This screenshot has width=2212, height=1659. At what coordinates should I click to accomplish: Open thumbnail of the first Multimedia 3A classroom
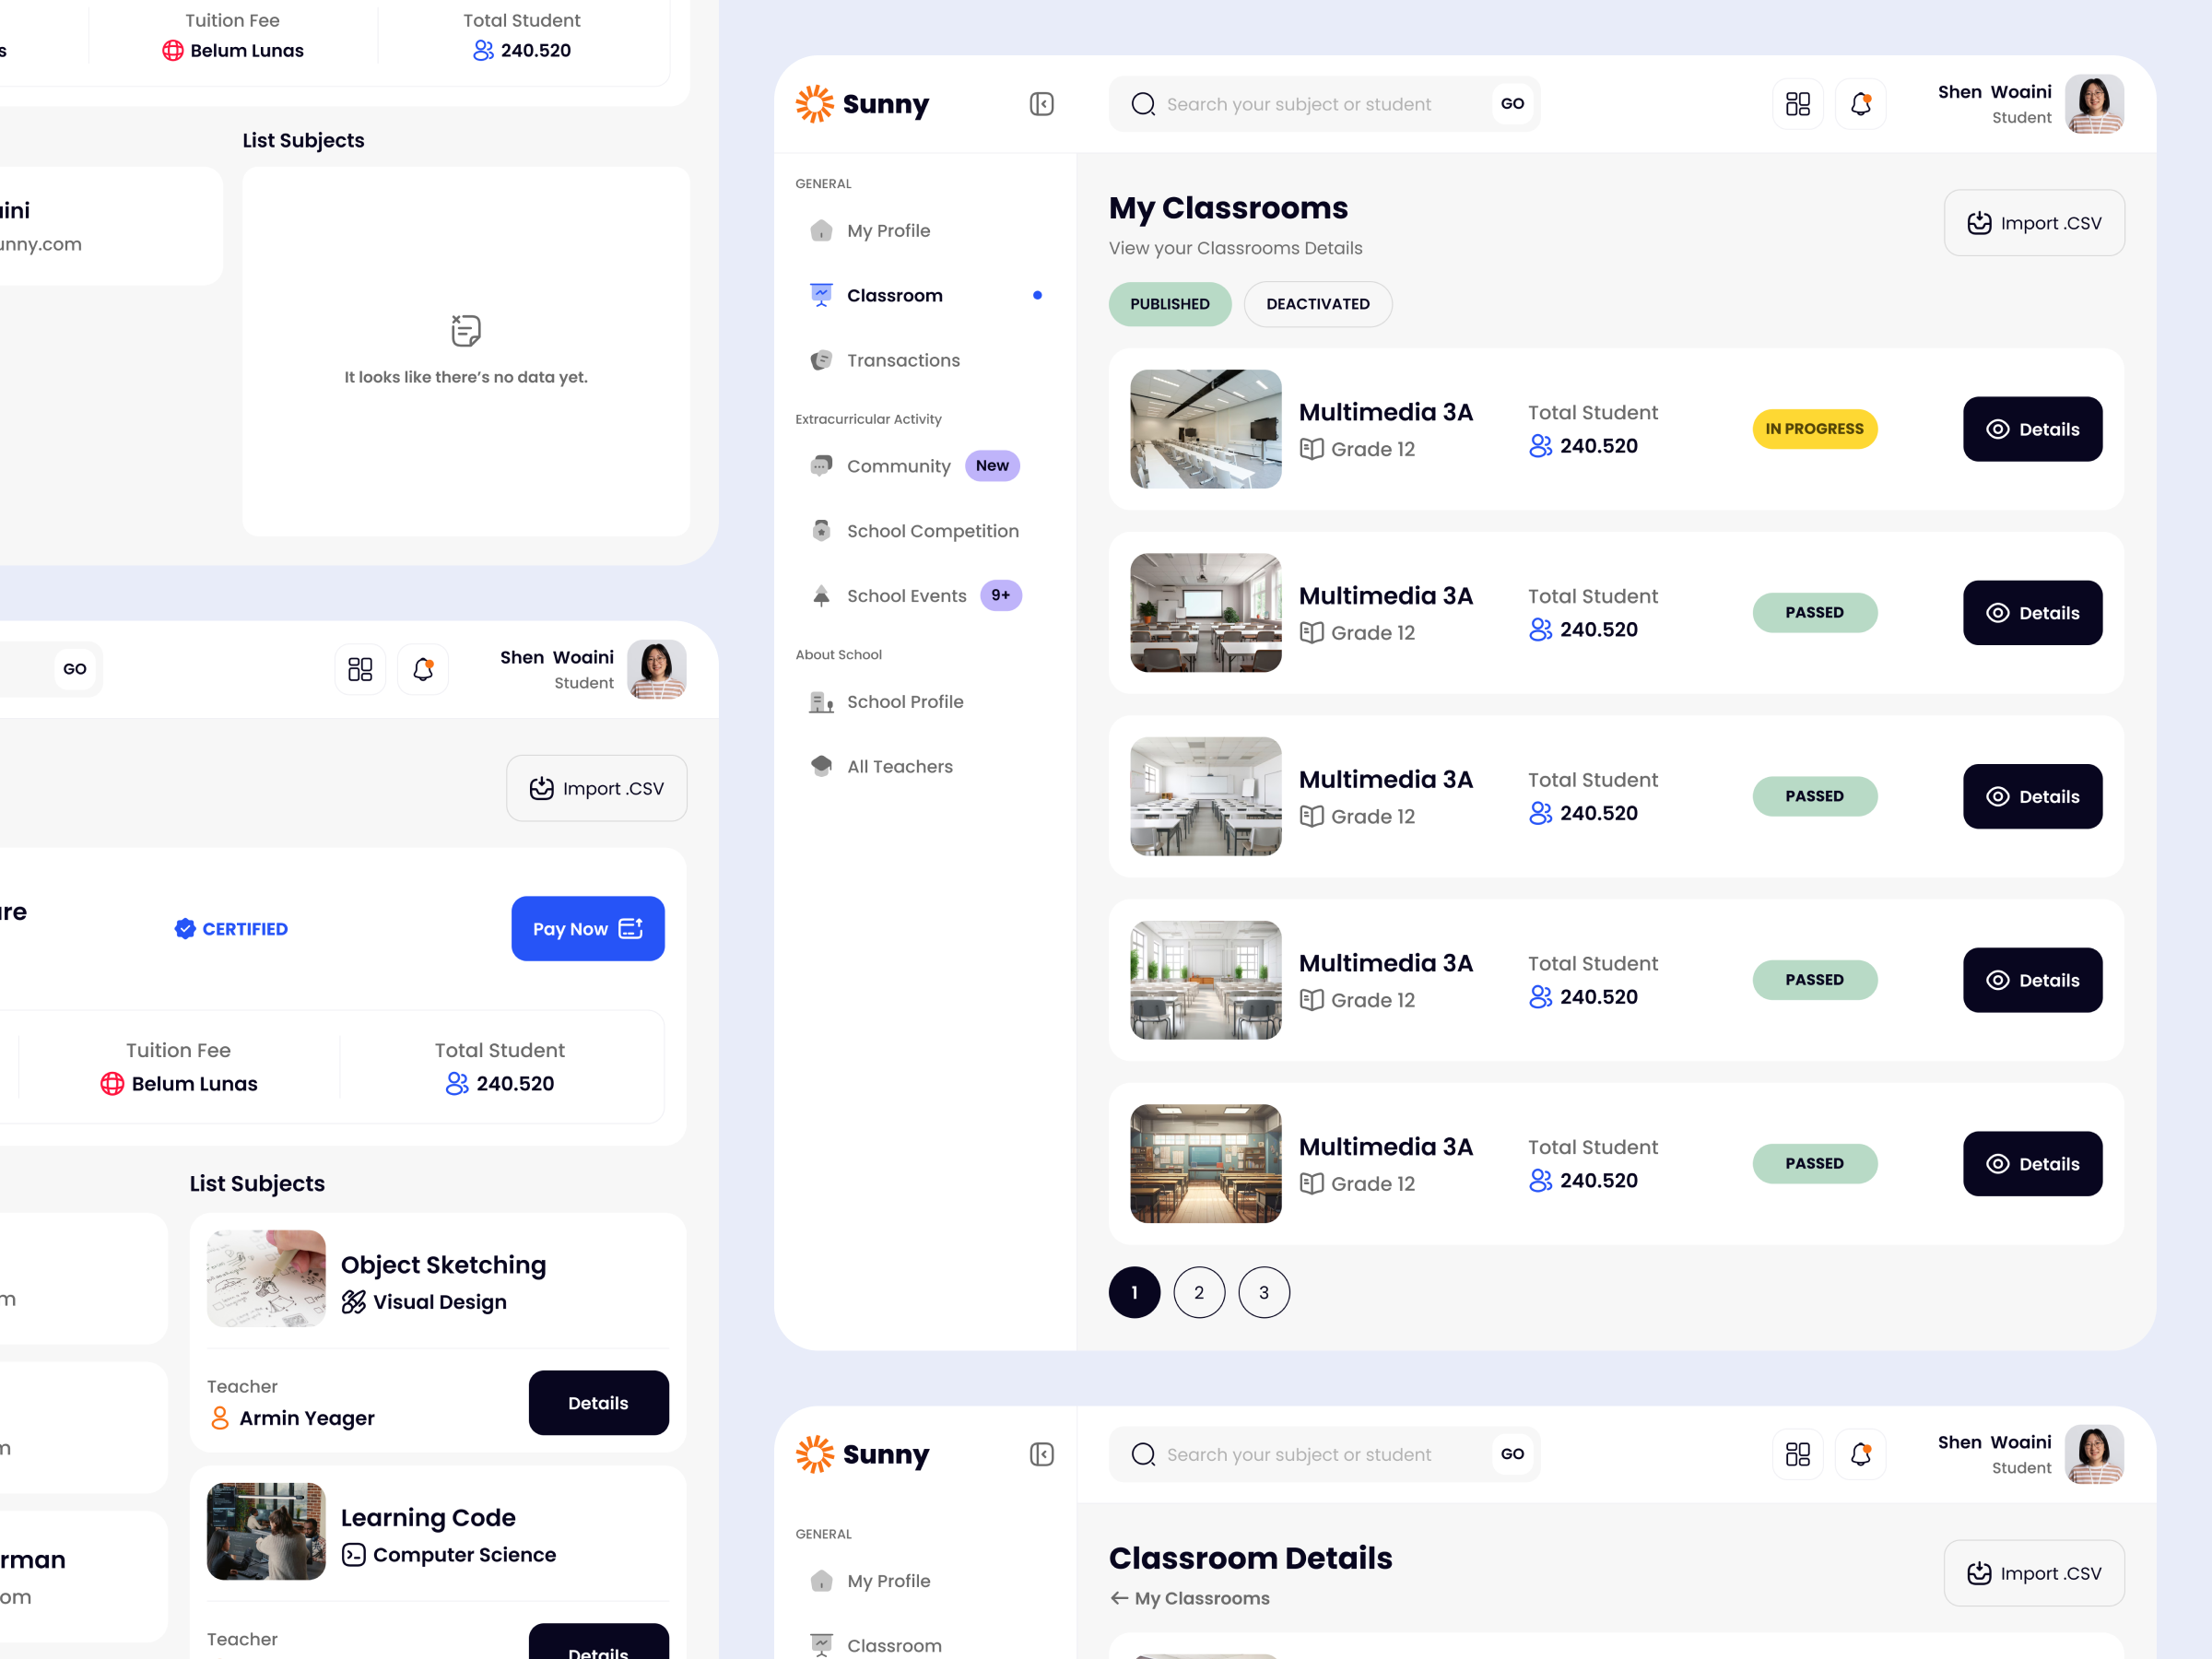1205,429
